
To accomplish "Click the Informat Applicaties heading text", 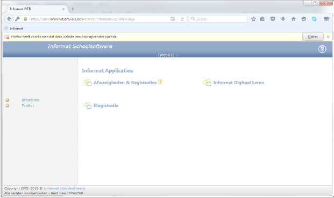I will coord(108,70).
